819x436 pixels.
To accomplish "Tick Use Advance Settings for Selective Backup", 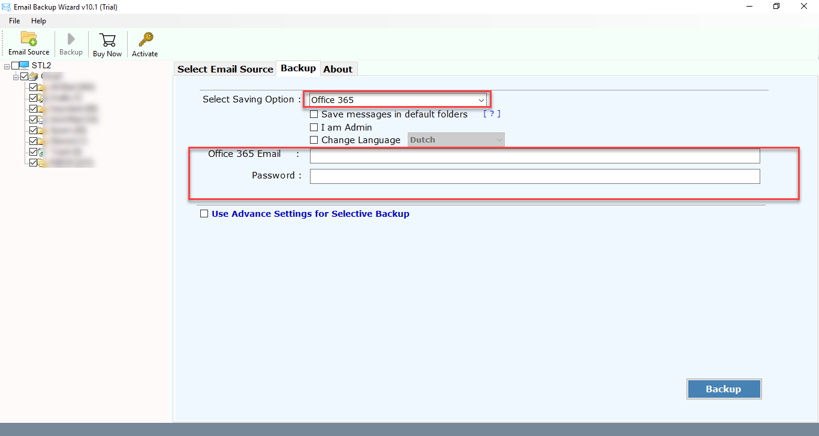I will tap(204, 213).
